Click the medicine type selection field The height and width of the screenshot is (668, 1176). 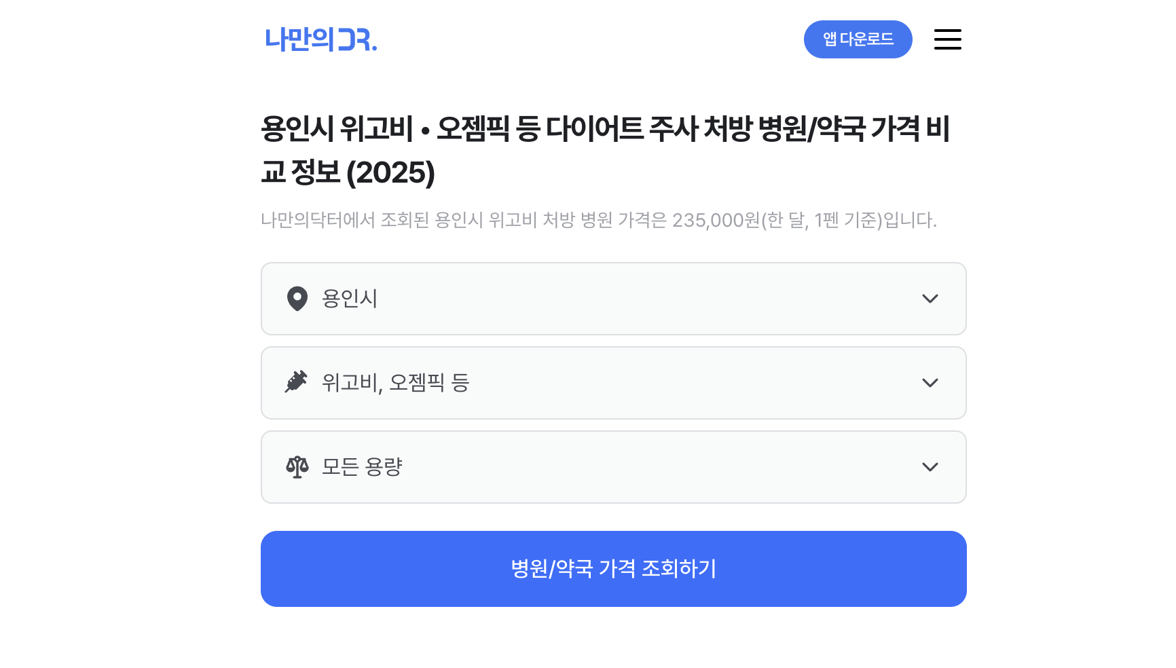pyautogui.click(x=613, y=382)
